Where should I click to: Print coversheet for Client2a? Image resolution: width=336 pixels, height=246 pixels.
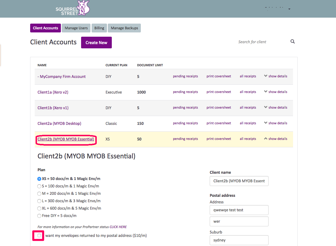(219, 123)
